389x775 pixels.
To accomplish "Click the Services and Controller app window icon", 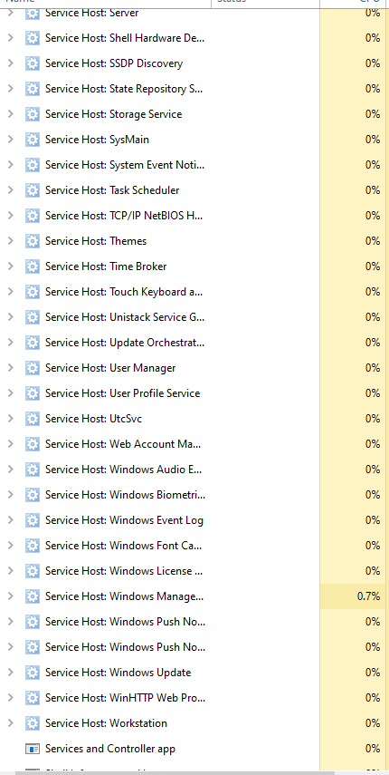I will tap(32, 749).
